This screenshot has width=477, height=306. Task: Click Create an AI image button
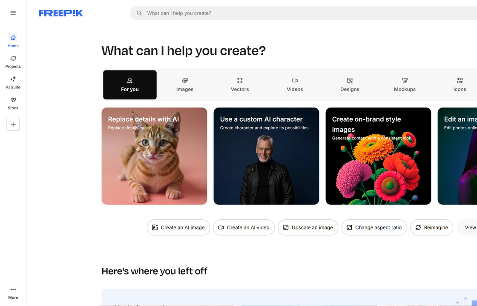coord(178,227)
